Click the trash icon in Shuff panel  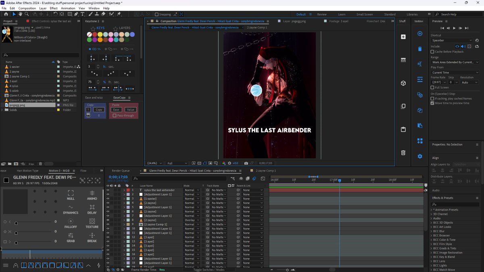coord(403,153)
